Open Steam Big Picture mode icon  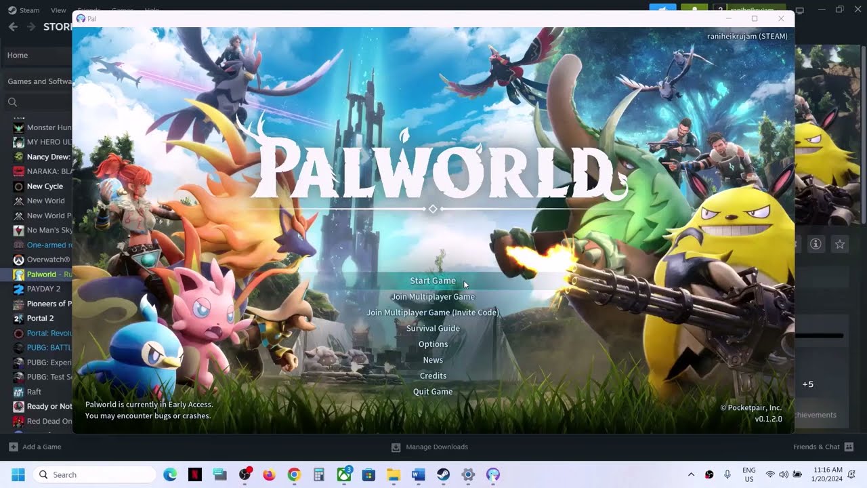click(x=800, y=10)
